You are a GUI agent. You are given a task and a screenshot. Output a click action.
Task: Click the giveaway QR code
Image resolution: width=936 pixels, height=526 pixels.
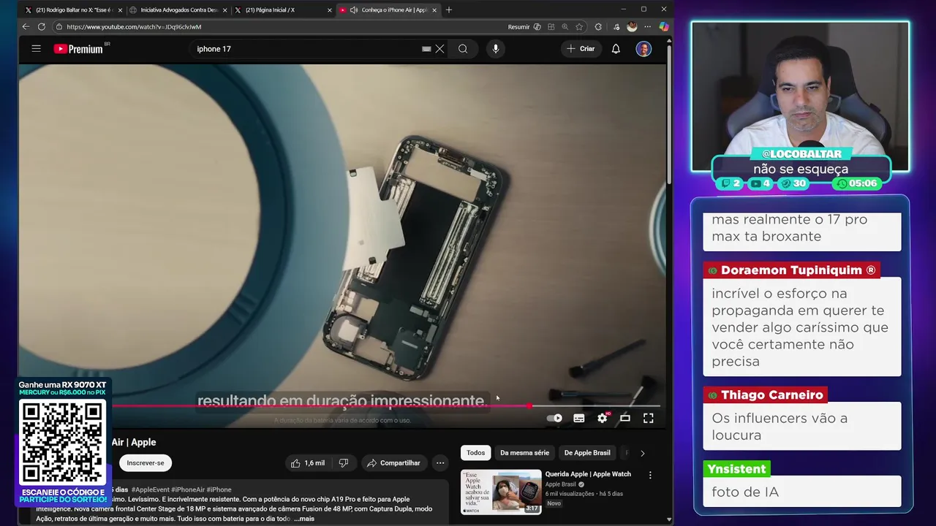(x=62, y=443)
